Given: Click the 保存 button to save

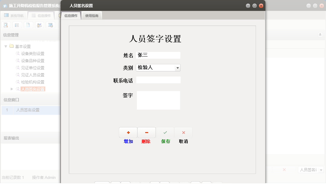Looking at the screenshot, I should (x=165, y=141).
